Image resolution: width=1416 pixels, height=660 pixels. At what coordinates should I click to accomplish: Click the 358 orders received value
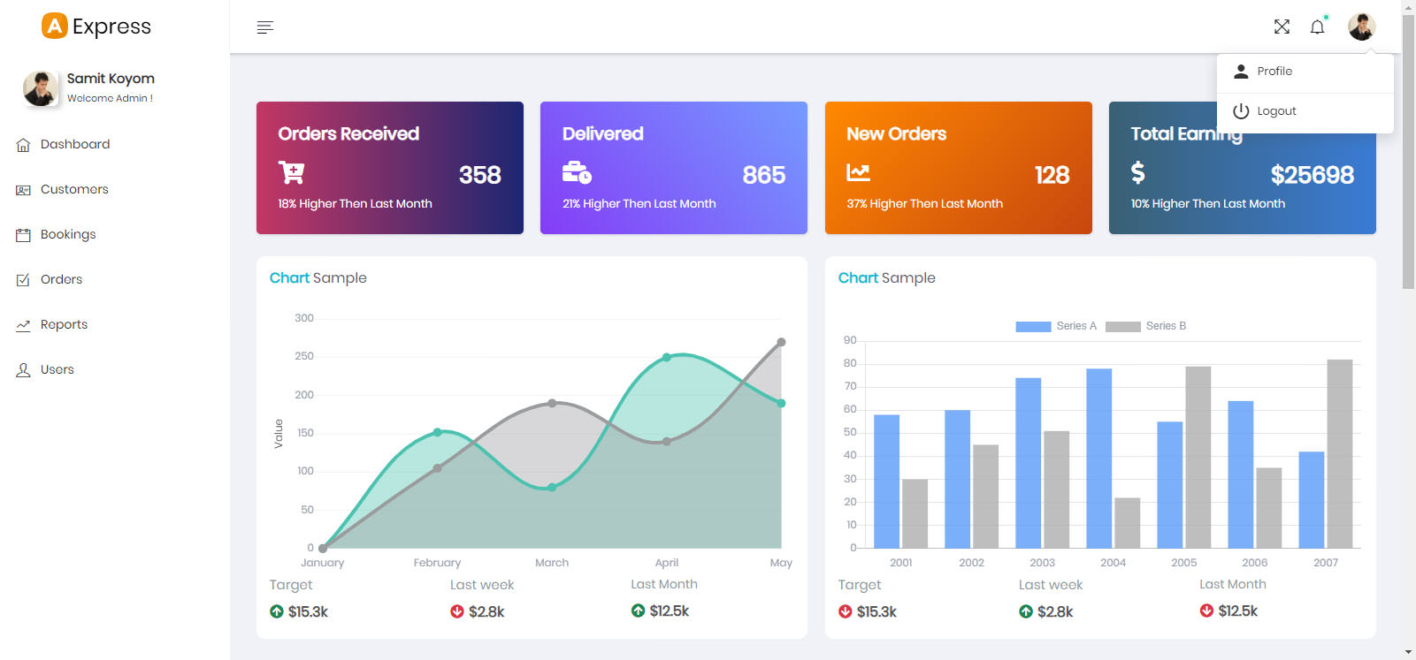(480, 175)
